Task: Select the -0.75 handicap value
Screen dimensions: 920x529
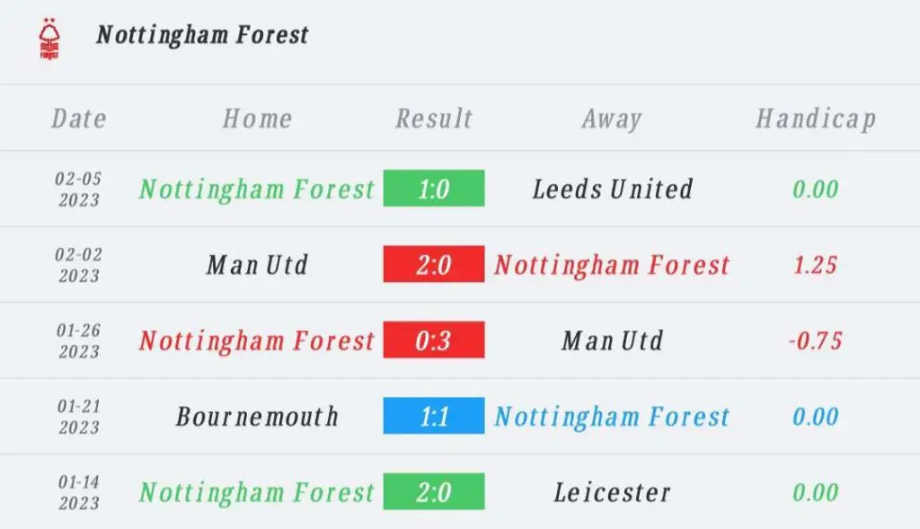Action: 816,340
